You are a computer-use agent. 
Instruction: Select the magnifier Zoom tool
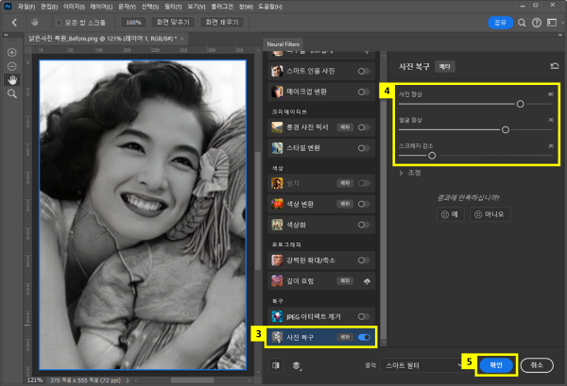12,94
